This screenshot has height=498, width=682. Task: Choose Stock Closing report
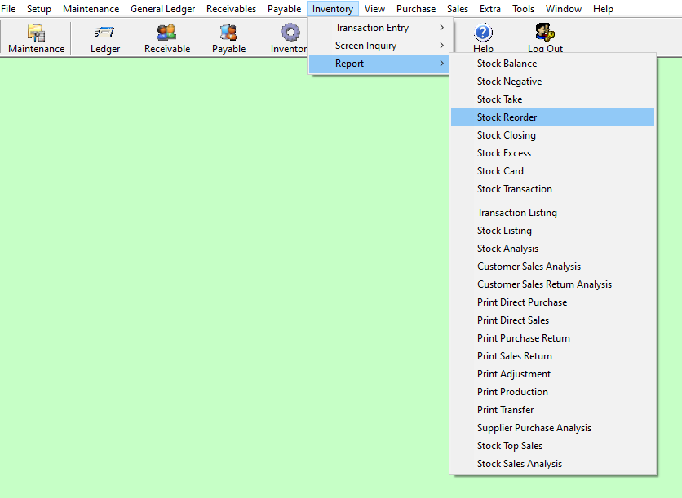pos(552,135)
